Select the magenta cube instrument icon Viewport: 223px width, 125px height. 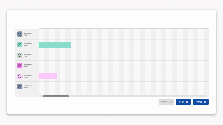coord(20,66)
